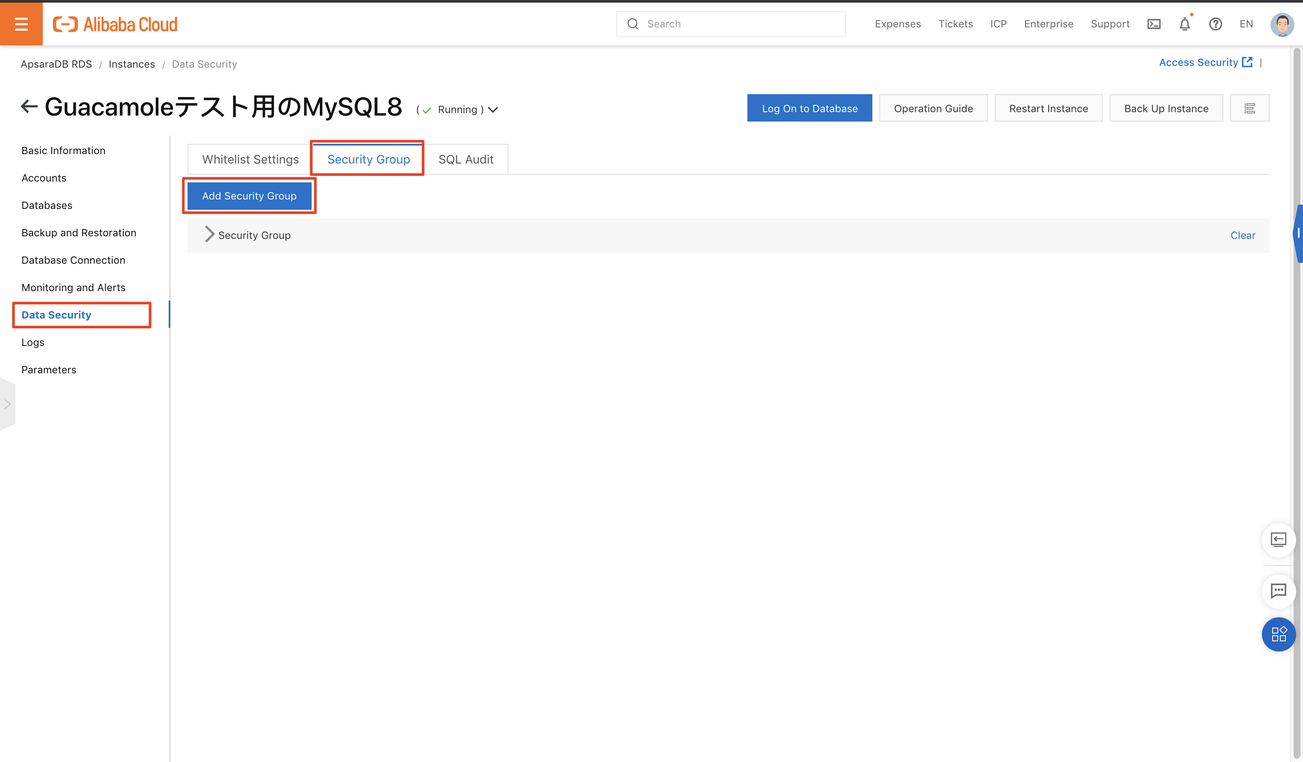Screen dimensions: 1303x762
Task: Switch language via EN selector
Action: (x=1246, y=24)
